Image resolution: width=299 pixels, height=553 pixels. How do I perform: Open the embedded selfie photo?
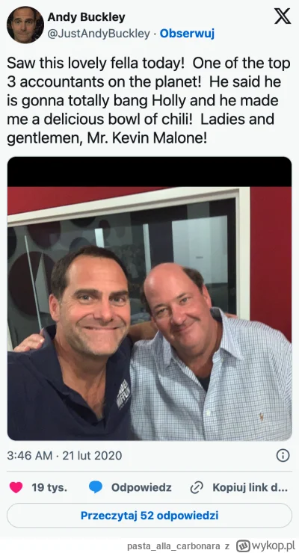click(x=149, y=298)
